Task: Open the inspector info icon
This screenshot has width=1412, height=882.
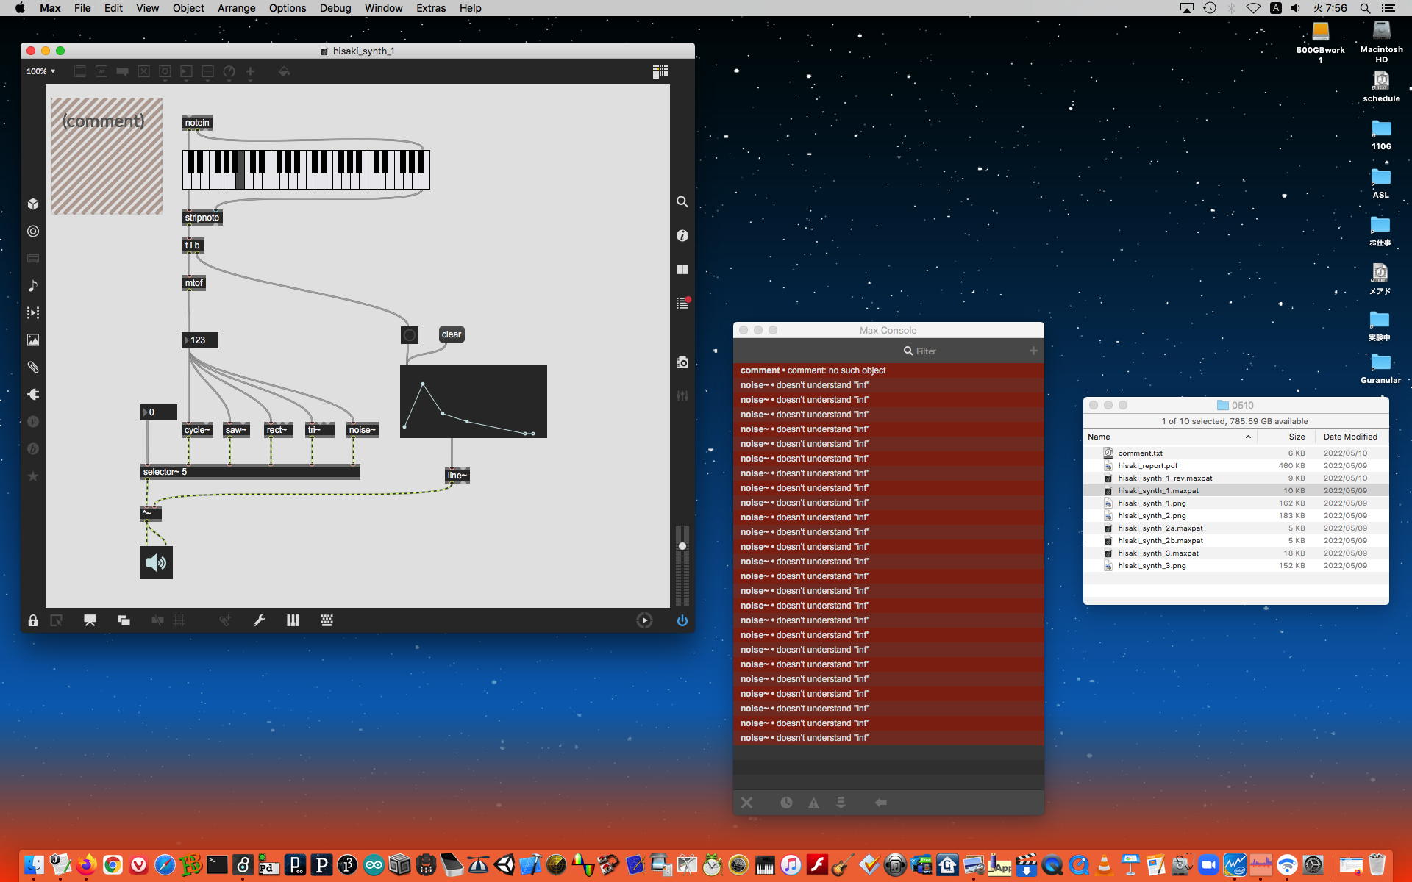Action: 682,235
